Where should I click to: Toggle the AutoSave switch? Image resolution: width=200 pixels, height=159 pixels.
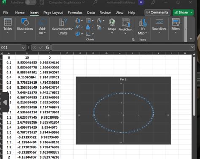tap(31, 3)
